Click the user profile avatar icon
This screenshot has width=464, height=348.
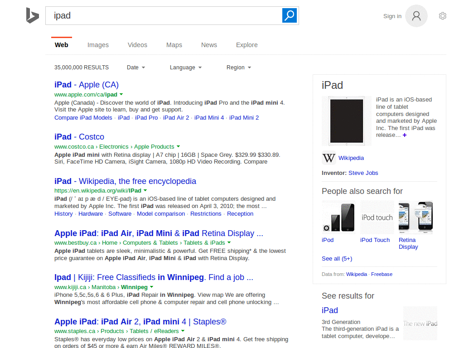tap(416, 15)
